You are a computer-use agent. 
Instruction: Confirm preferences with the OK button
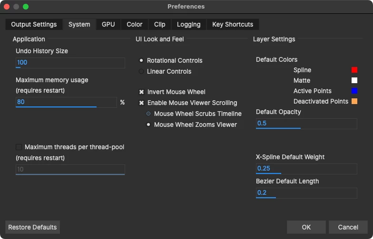306,227
